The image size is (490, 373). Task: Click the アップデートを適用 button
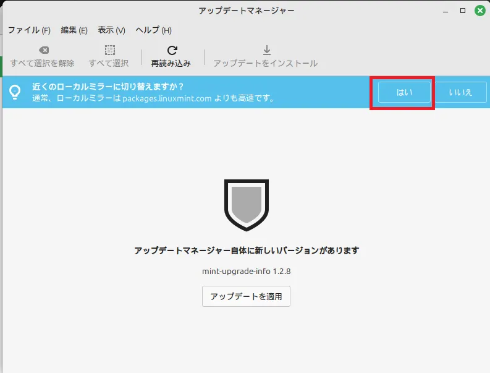pyautogui.click(x=246, y=296)
